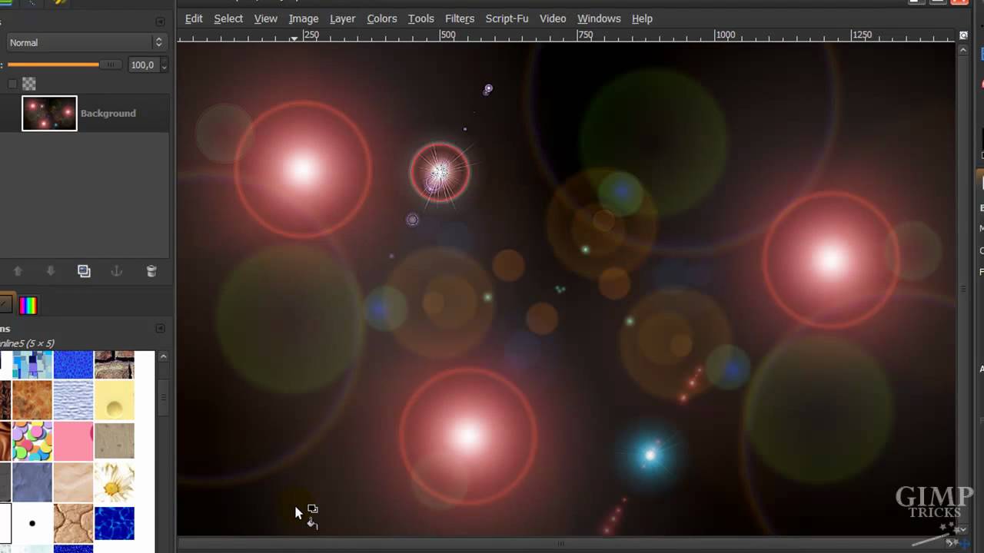Choose the rusty orange-brown texture pattern
The height and width of the screenshot is (553, 984).
pyautogui.click(x=32, y=400)
